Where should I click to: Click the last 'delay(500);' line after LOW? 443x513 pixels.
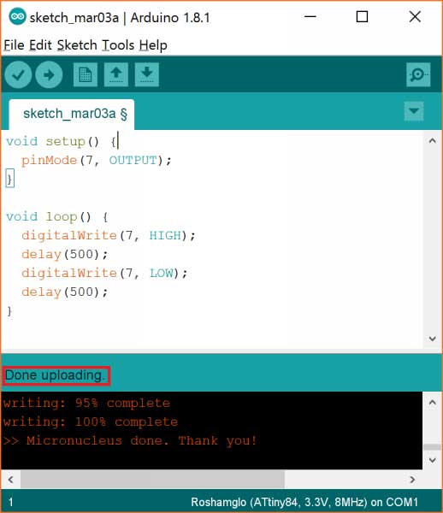click(64, 292)
